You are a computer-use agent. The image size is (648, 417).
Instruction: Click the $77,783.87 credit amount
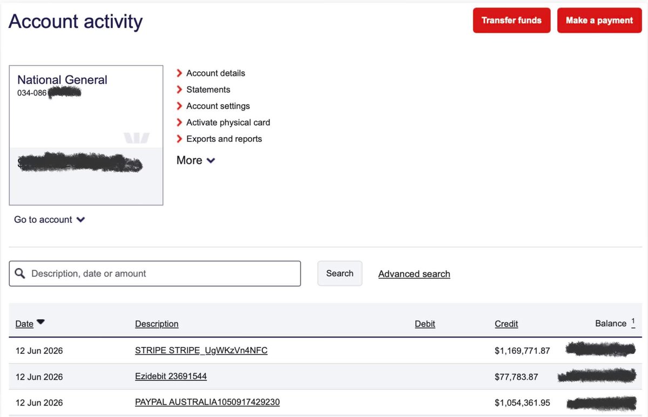[x=516, y=377]
